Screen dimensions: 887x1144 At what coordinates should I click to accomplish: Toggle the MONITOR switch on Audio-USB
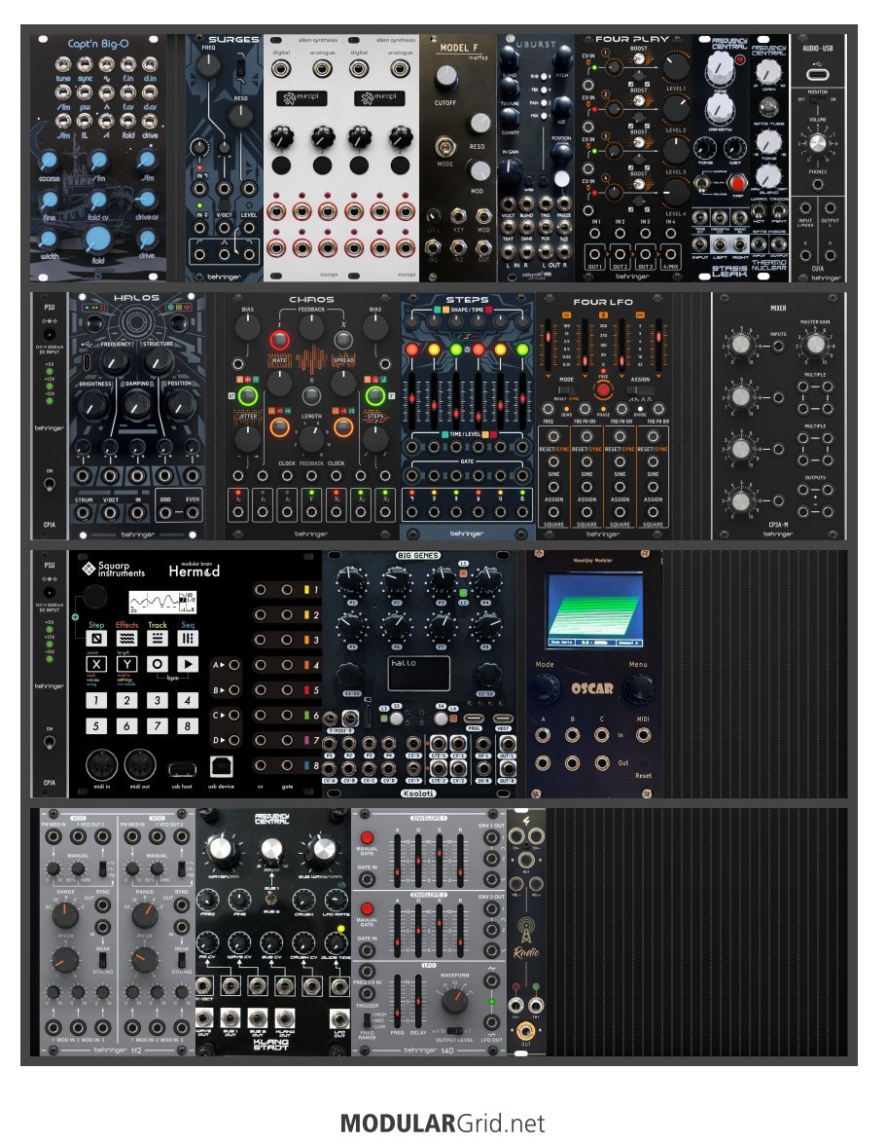coord(817,100)
